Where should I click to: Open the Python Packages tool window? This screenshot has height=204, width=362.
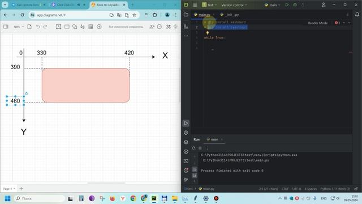[x=186, y=142]
